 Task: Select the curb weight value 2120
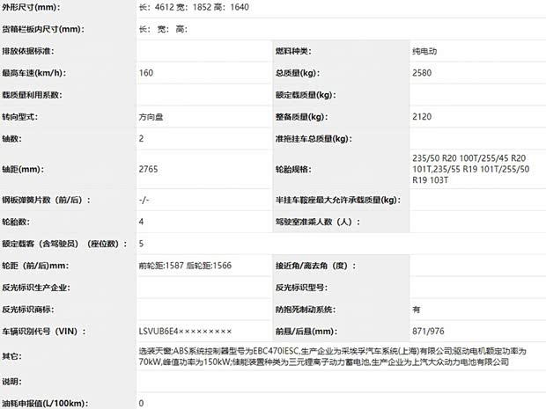pyautogui.click(x=422, y=116)
